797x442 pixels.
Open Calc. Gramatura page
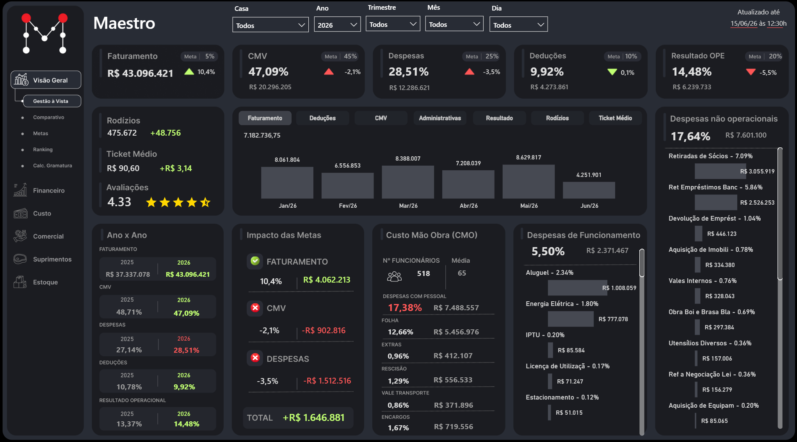[52, 165]
